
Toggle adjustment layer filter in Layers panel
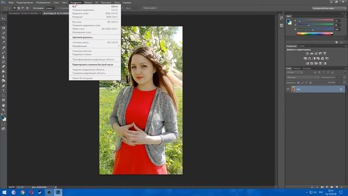pyautogui.click(x=319, y=72)
